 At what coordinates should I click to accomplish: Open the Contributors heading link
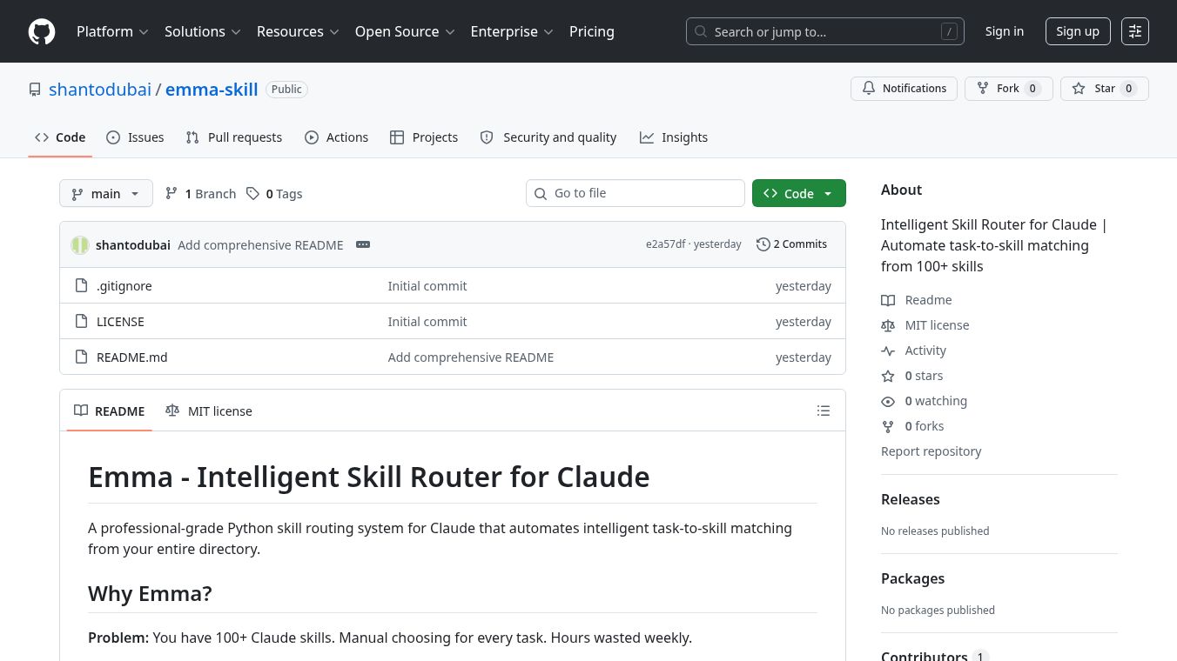coord(935,656)
